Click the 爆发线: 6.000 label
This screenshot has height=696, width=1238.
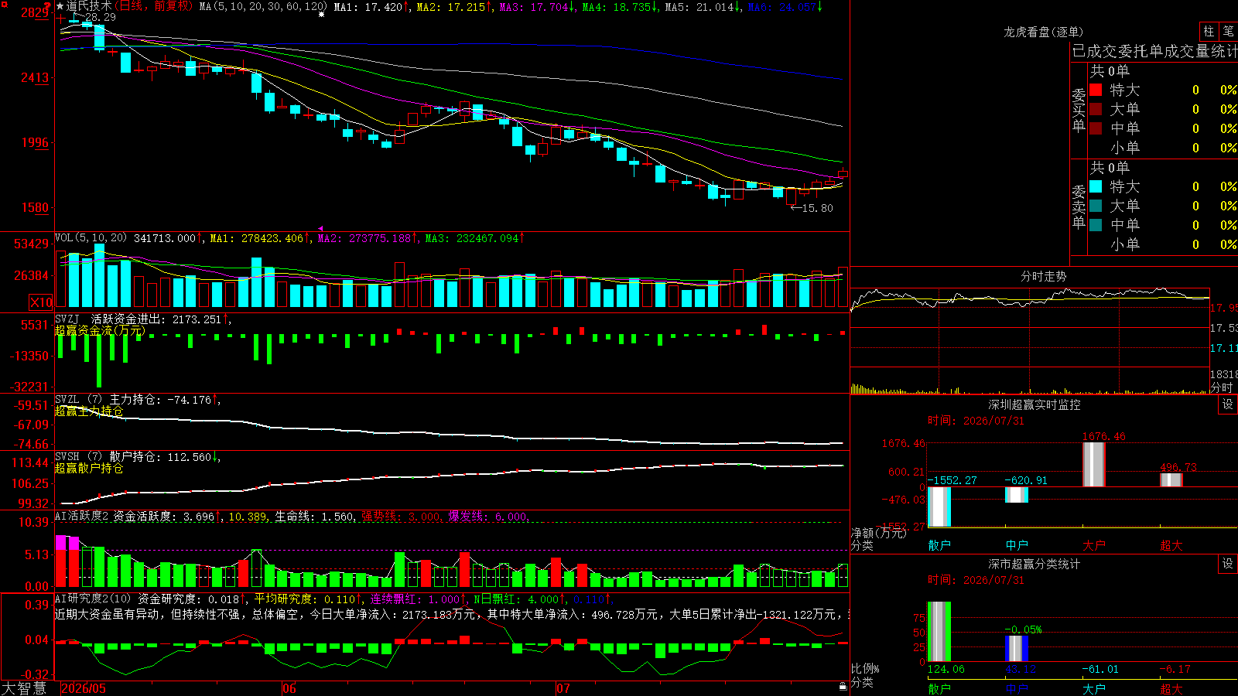(x=487, y=516)
